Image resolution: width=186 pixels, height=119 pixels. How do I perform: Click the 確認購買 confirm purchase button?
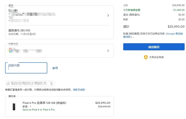[154, 47]
